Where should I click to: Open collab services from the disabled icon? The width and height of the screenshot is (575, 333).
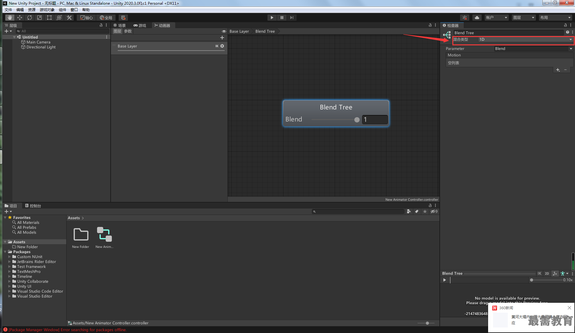pos(465,18)
